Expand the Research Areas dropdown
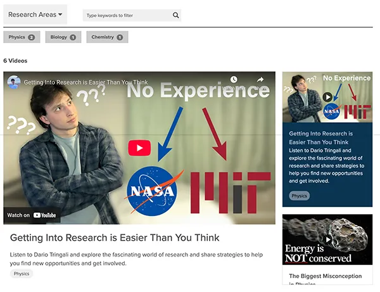The image size is (380, 292). 35,15
